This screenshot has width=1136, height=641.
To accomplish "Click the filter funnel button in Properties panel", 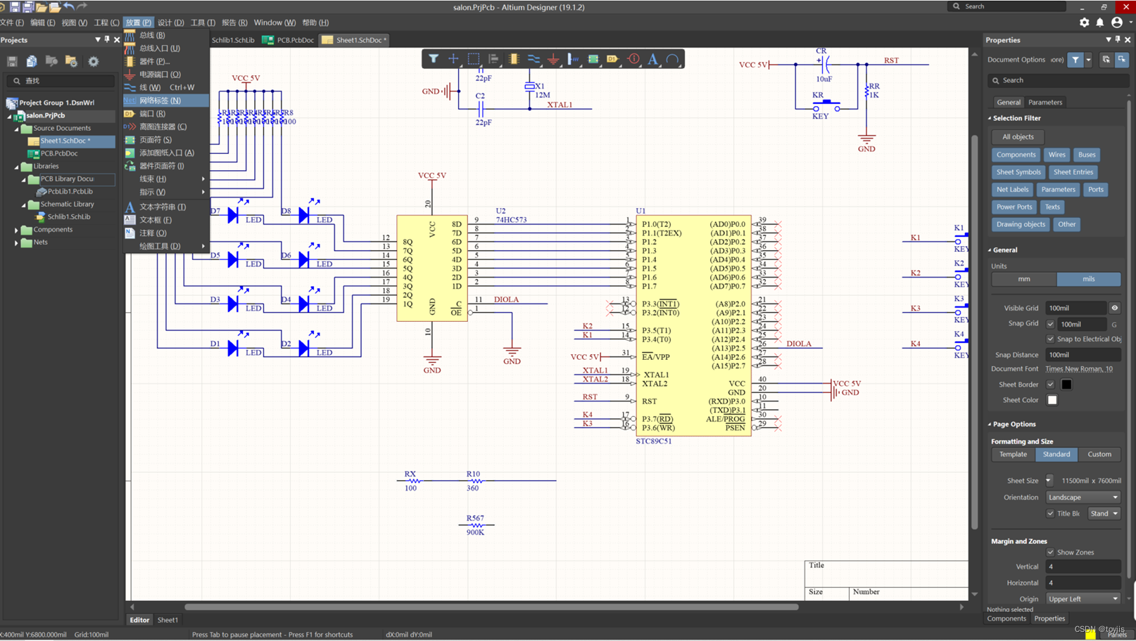I will 1075,60.
